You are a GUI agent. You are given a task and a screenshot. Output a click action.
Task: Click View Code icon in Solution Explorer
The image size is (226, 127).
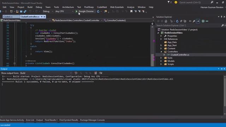(x=190, y=21)
